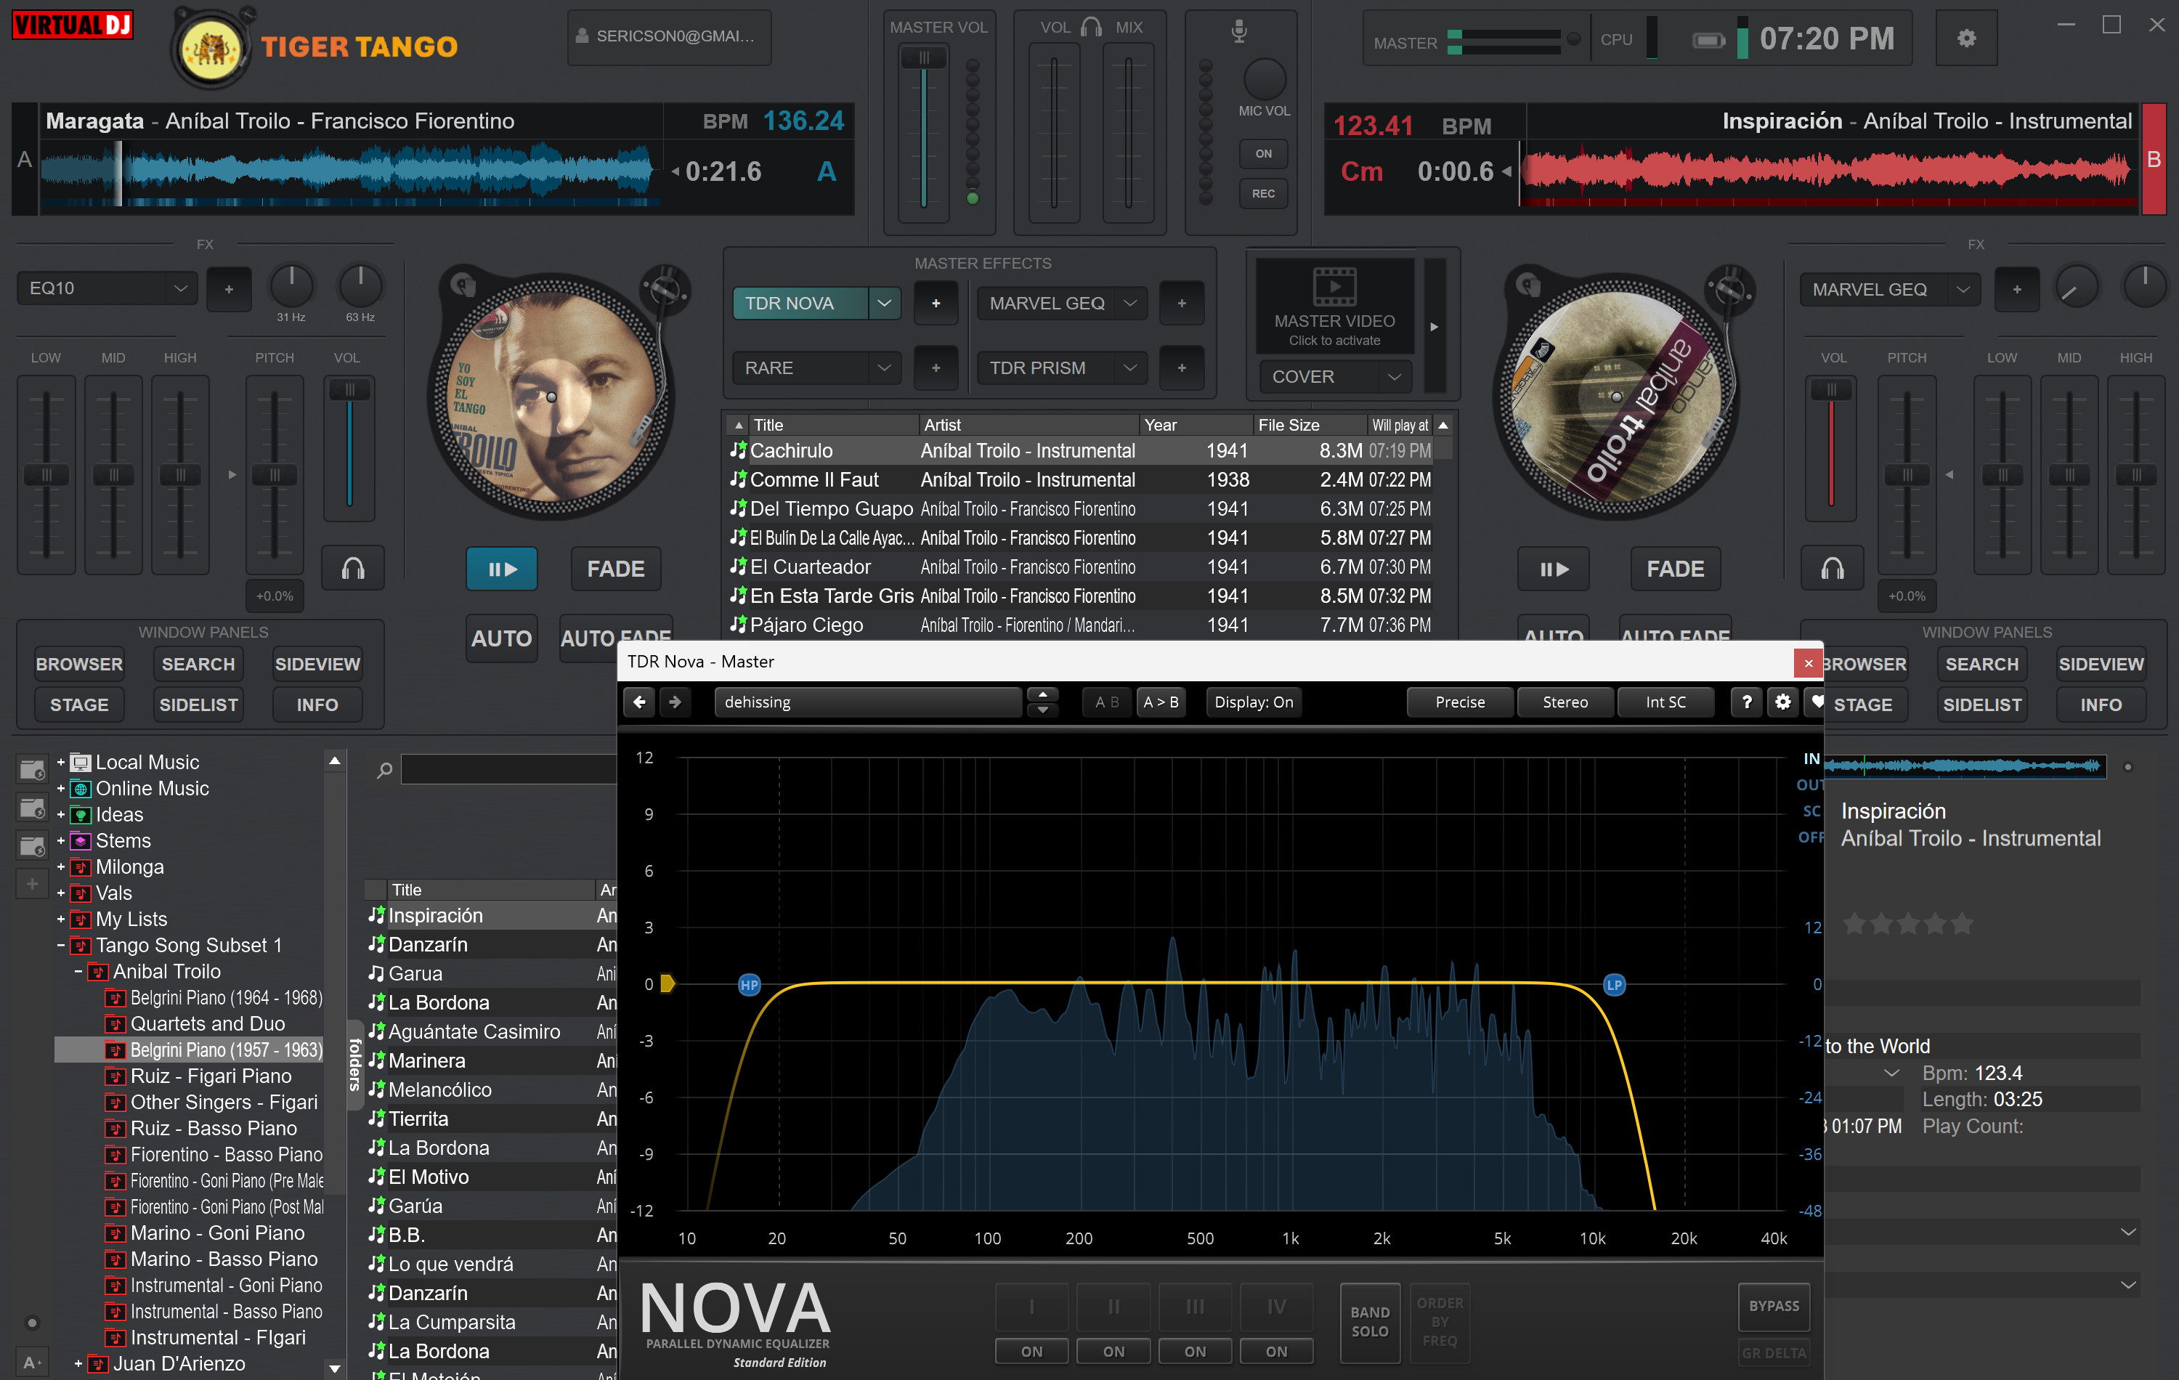Click the microphone icon above MIC VOL
The height and width of the screenshot is (1380, 2179).
coord(1239,31)
